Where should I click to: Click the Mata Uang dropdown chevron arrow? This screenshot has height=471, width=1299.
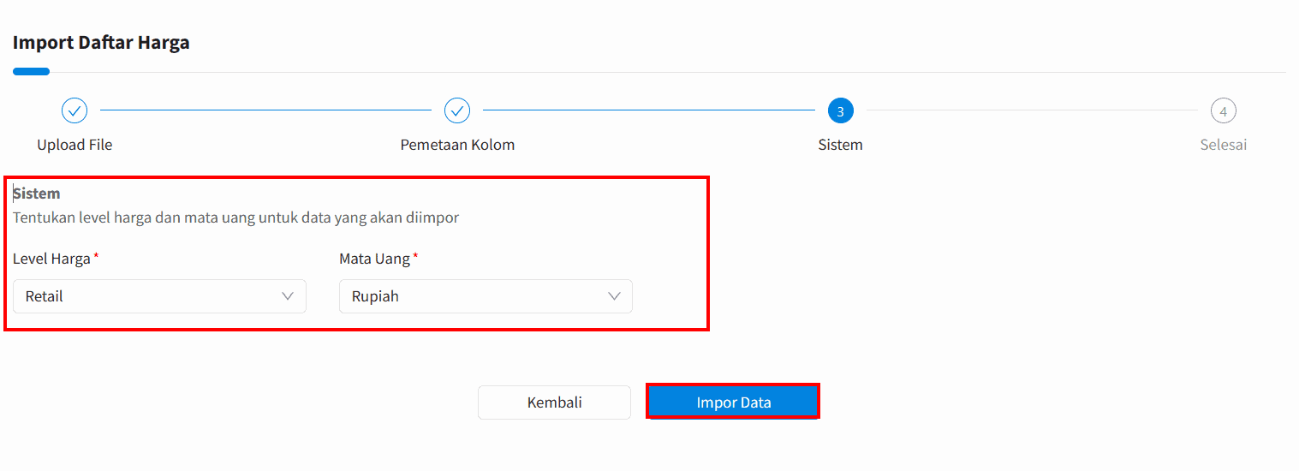614,296
